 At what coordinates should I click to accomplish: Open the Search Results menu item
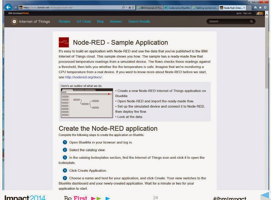click(x=139, y=22)
